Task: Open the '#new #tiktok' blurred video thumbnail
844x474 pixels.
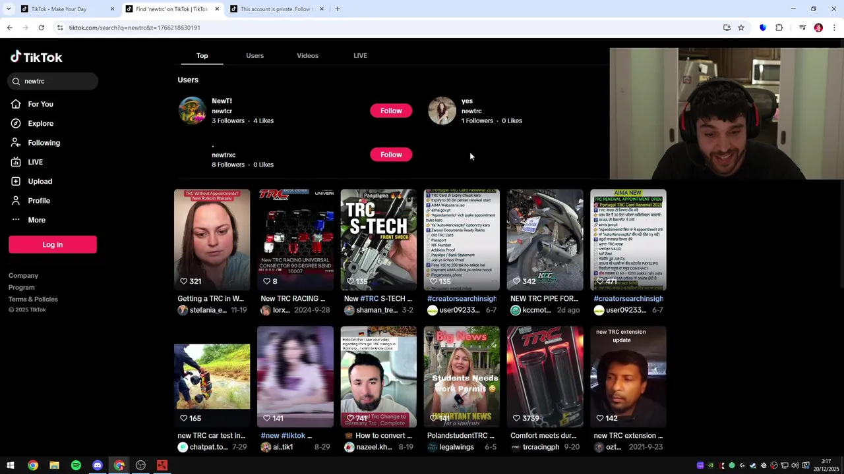Action: [x=295, y=377]
